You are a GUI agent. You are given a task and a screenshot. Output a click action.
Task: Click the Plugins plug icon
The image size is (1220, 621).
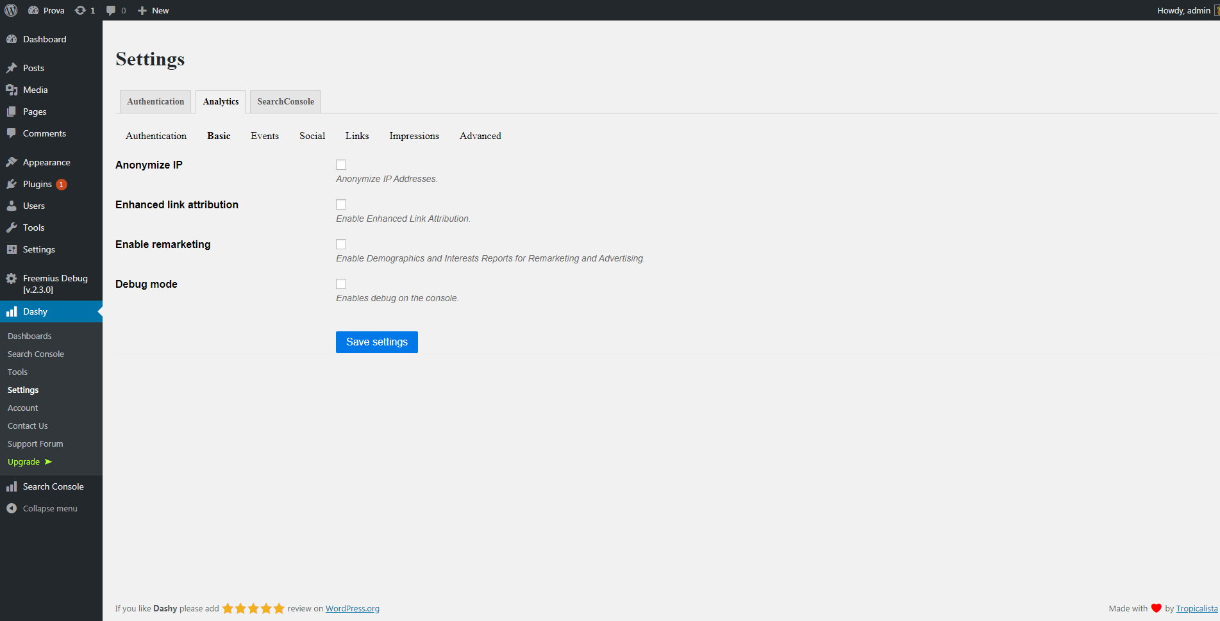12,184
